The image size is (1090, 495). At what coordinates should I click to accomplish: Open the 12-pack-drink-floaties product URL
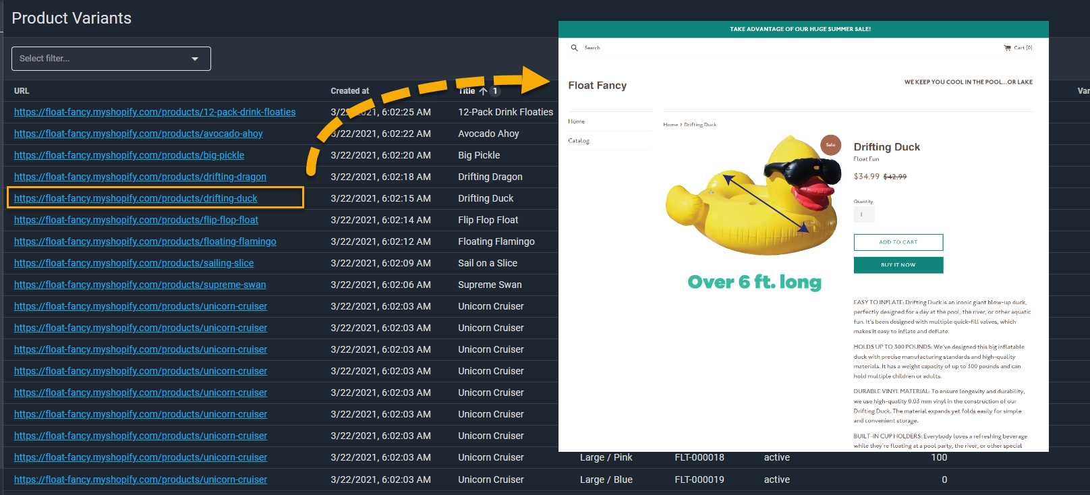pos(154,112)
